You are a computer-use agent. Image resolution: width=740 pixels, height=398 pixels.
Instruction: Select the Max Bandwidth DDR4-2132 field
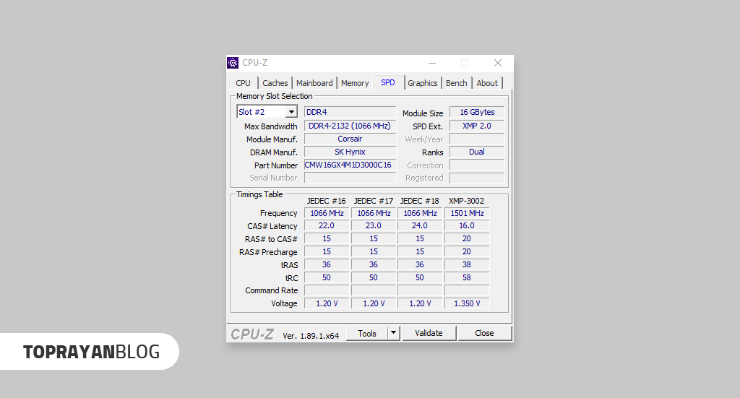coord(350,126)
